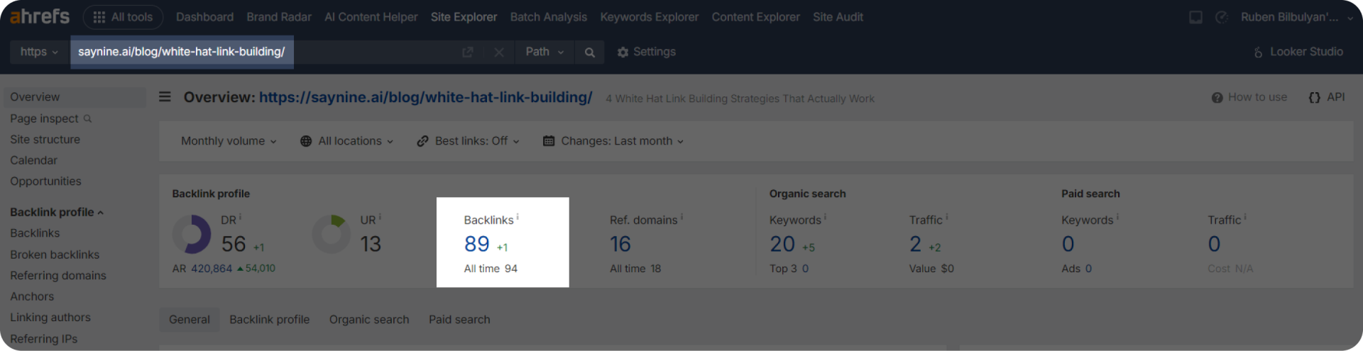Open Page inspect in sidebar
Image resolution: width=1363 pixels, height=351 pixels.
pyautogui.click(x=44, y=118)
